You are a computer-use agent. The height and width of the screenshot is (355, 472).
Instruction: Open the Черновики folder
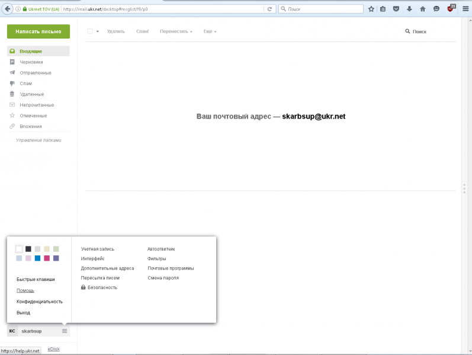(x=31, y=62)
